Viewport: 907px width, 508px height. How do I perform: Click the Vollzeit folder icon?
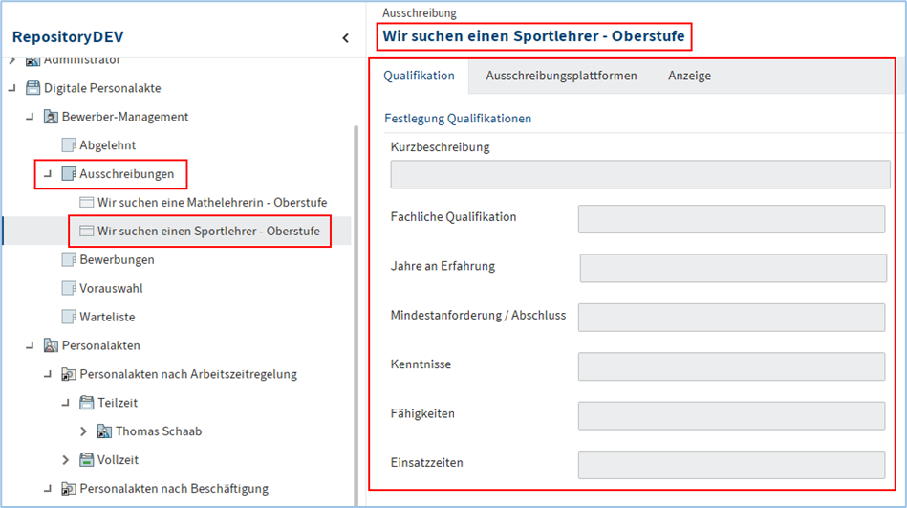[x=86, y=460]
